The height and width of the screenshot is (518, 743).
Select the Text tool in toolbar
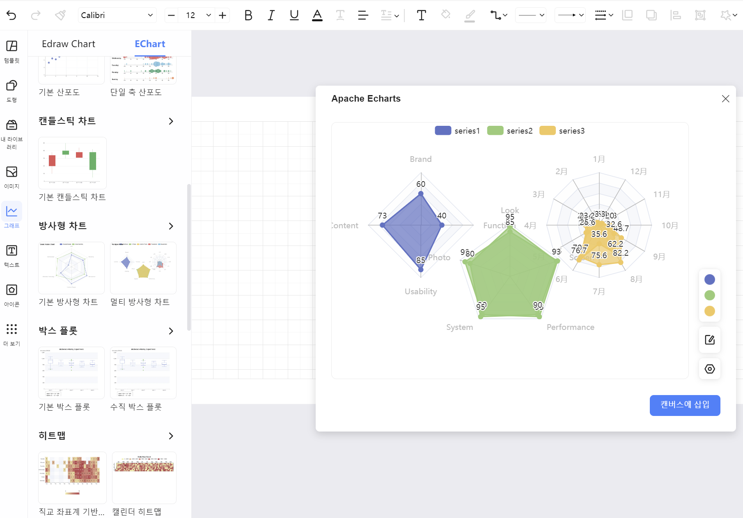(x=421, y=15)
